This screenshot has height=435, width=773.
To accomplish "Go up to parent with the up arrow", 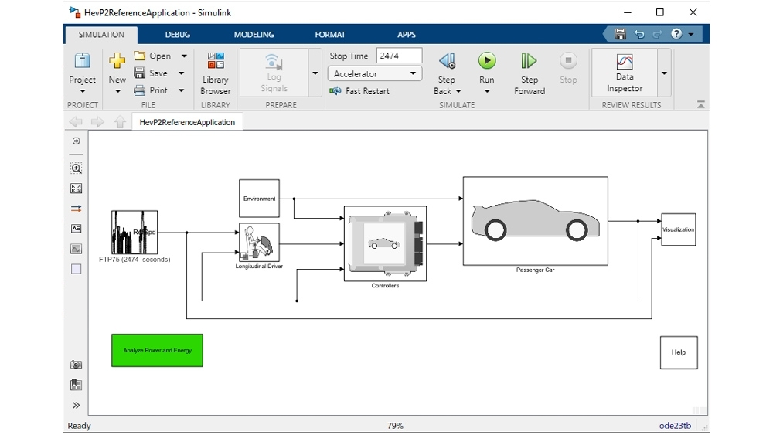I will [120, 121].
